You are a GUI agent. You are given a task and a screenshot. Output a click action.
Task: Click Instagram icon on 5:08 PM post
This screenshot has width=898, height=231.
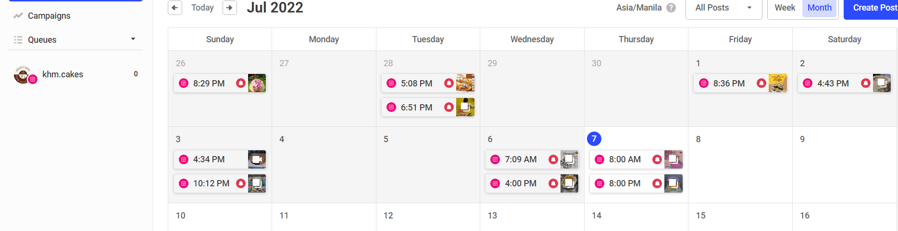tap(391, 83)
